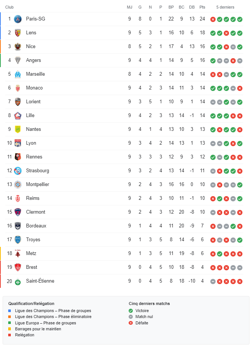The width and height of the screenshot is (251, 346).
Task: Click the blue Ligue des Champions legend swatch
Action: [10, 311]
